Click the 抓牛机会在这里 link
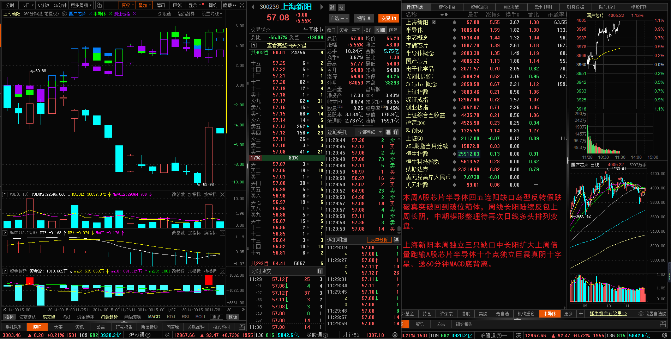Image resolution: width=671 pixels, height=339 pixels. pos(608,314)
